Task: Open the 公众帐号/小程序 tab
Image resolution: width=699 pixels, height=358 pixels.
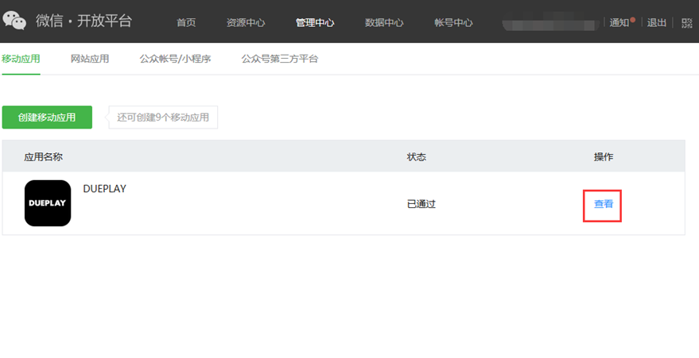Action: pyautogui.click(x=175, y=59)
